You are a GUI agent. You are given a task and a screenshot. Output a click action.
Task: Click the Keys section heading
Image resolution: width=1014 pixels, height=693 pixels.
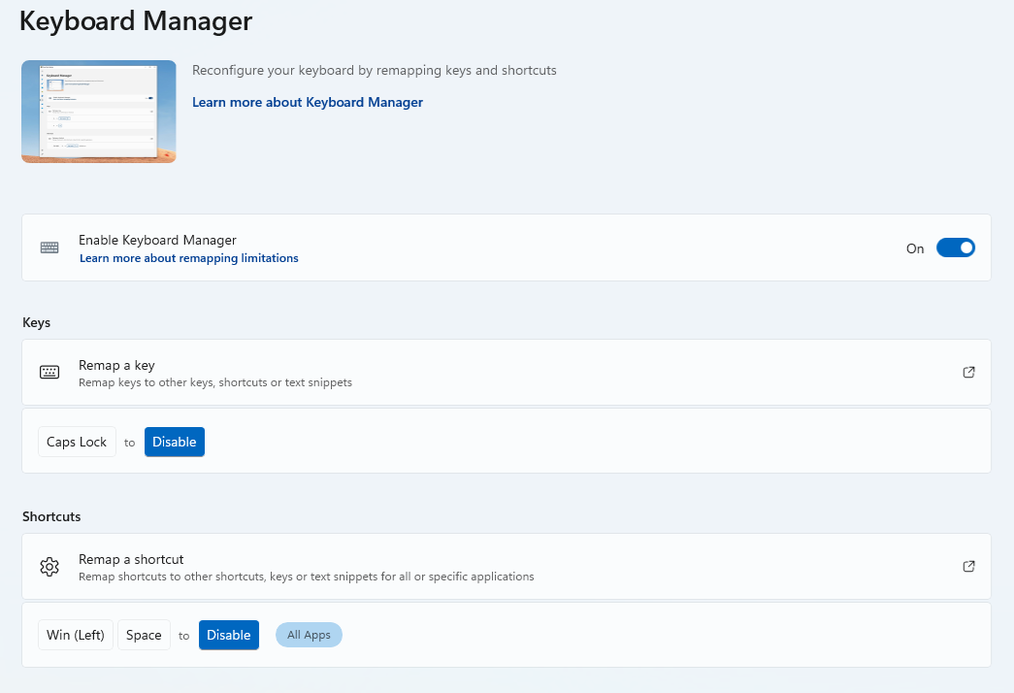point(36,322)
